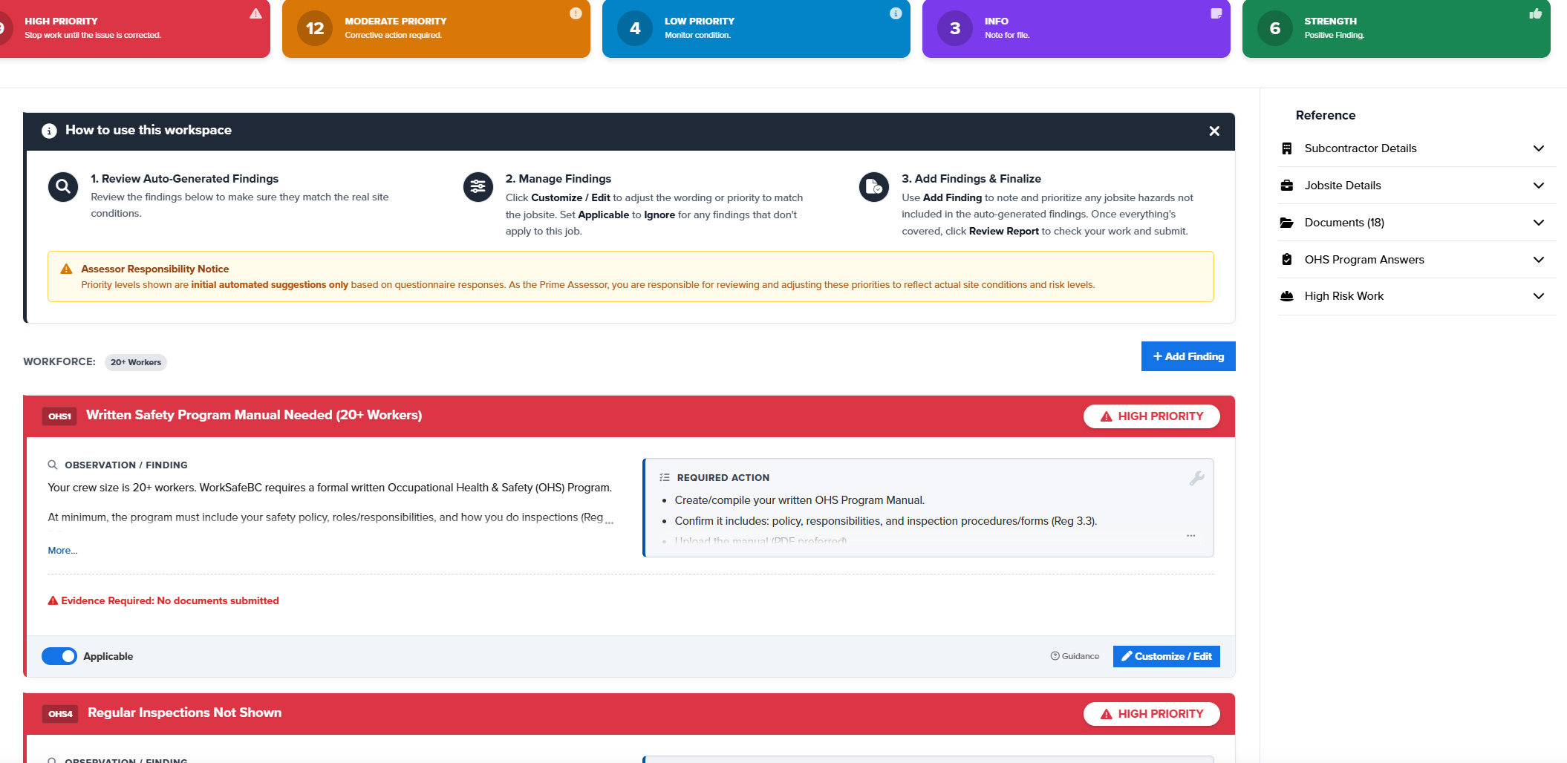Screen dimensions: 1567x763
Task: Filter by the Moderate Priority card
Action: click(436, 28)
